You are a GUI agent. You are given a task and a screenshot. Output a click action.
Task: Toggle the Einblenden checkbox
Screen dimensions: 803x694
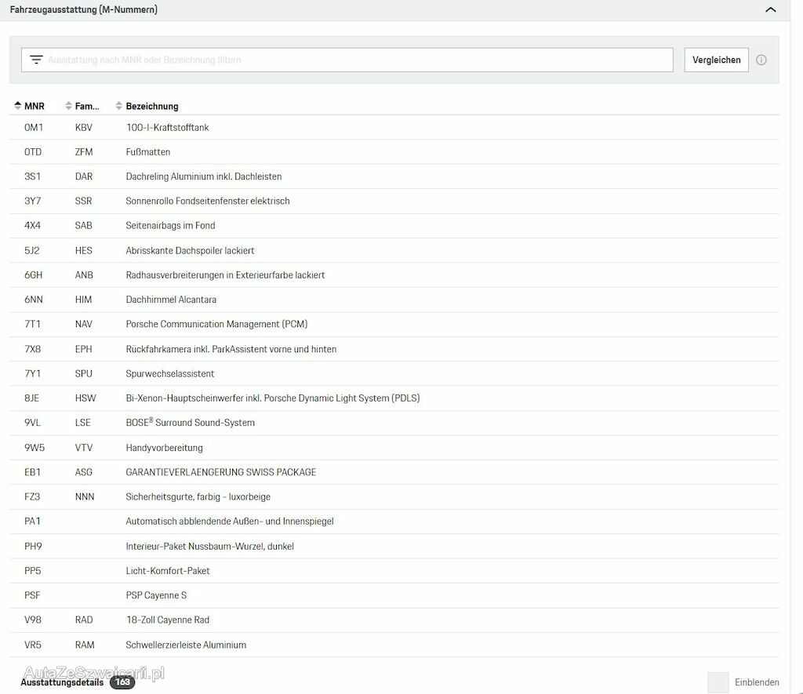pos(718,682)
